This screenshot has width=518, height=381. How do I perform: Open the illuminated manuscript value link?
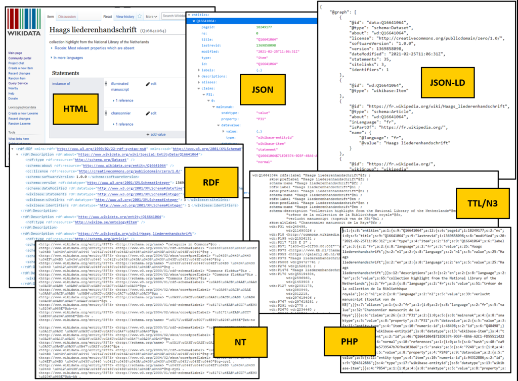[x=120, y=87]
